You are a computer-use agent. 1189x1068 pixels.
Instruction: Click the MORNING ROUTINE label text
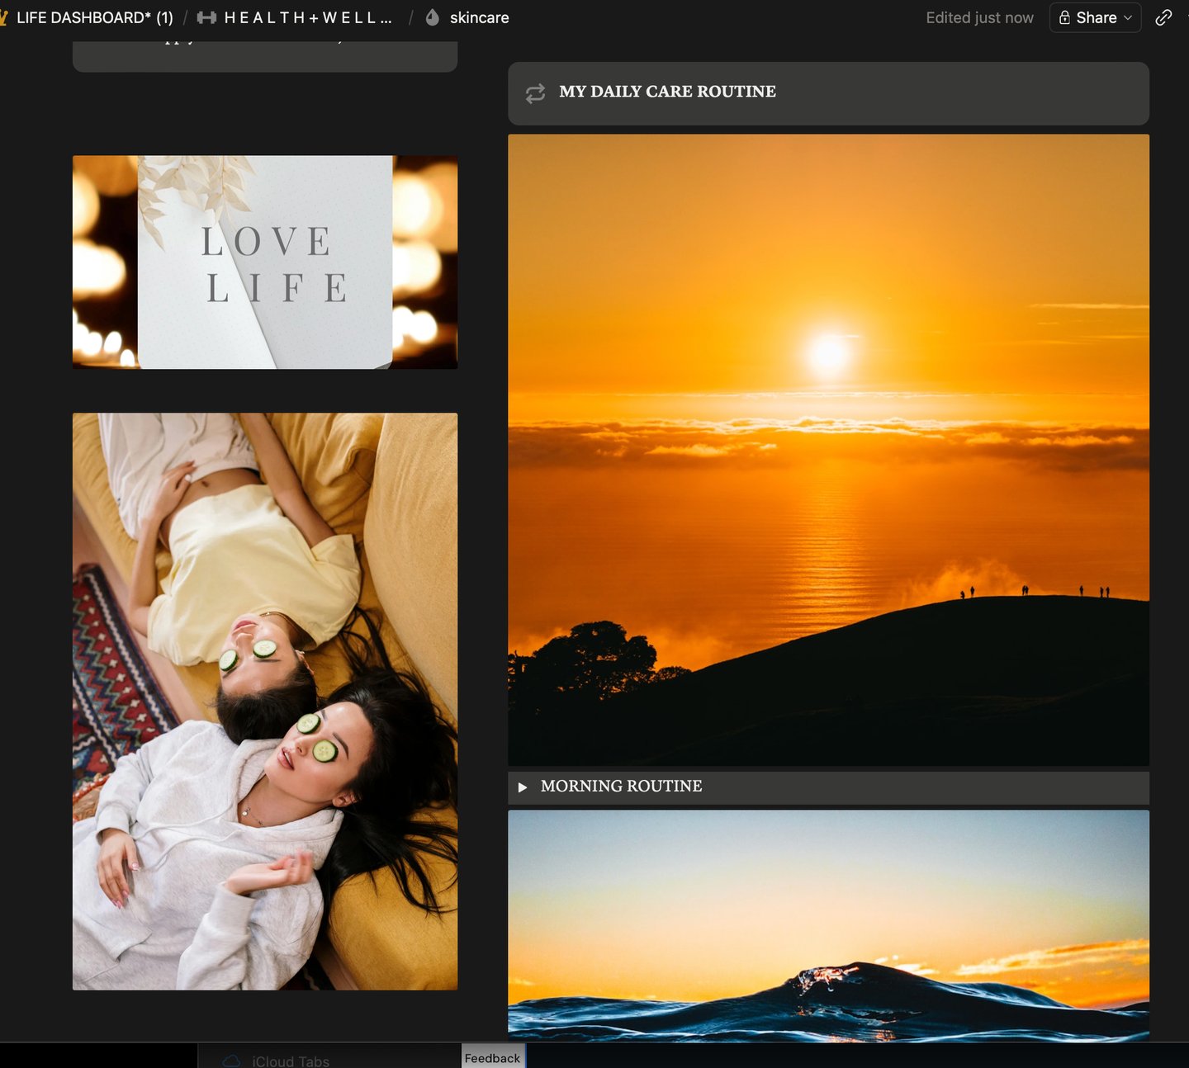[621, 787]
